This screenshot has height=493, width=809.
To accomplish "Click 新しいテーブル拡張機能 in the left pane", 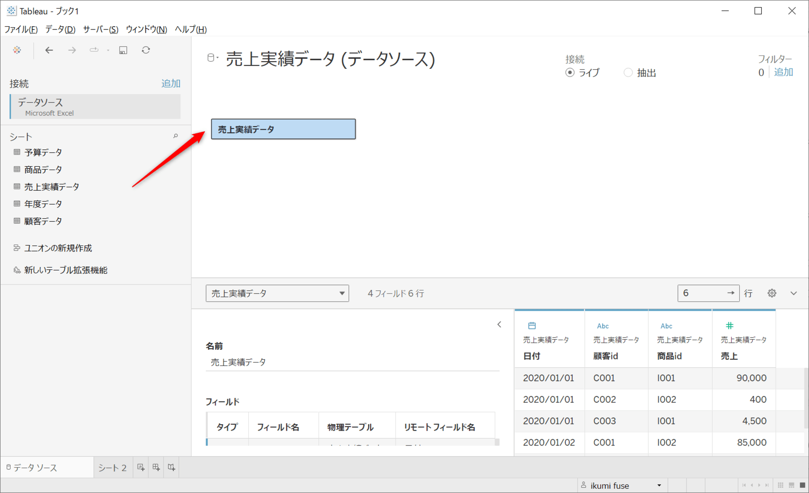I will (66, 270).
